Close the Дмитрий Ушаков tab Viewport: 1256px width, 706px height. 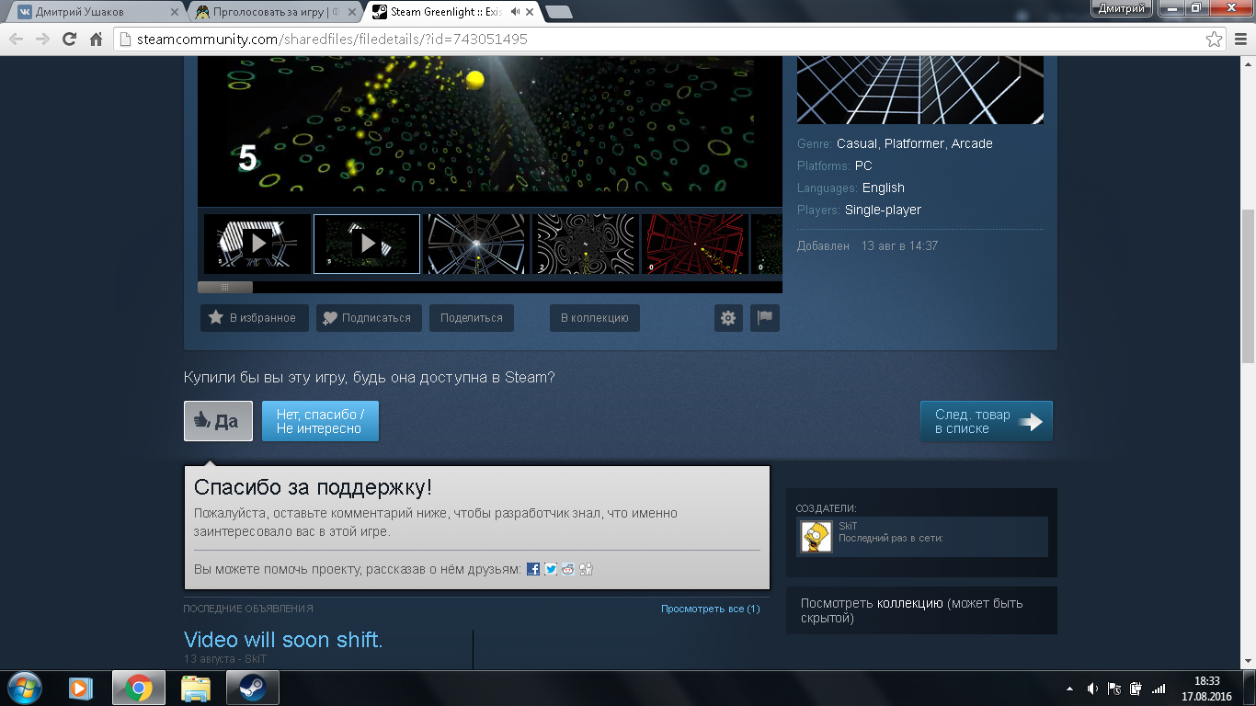point(176,12)
